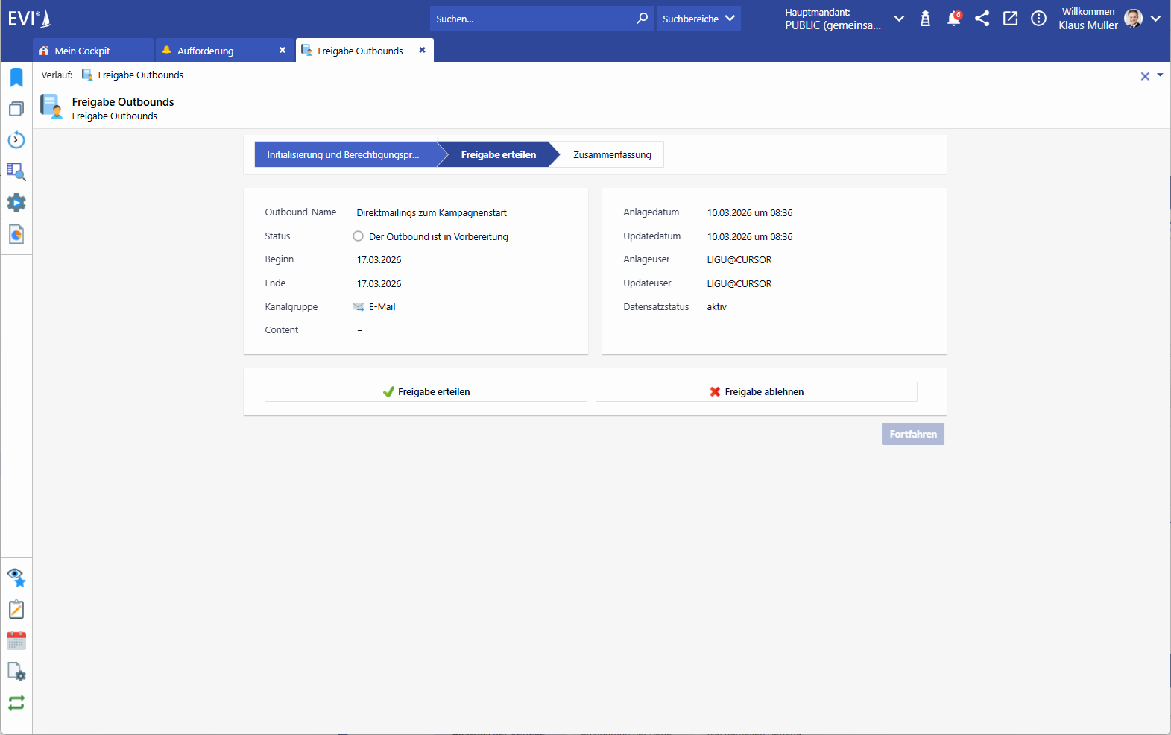Click the Freigabe ablehnen button
Viewport: 1171px width, 735px height.
(x=756, y=392)
